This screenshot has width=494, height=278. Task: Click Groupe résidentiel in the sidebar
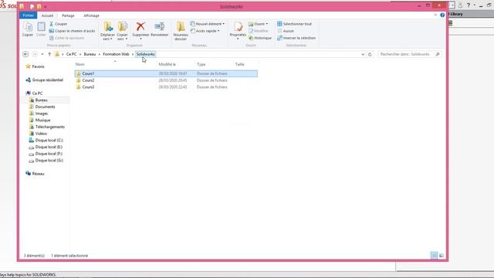tap(45, 80)
